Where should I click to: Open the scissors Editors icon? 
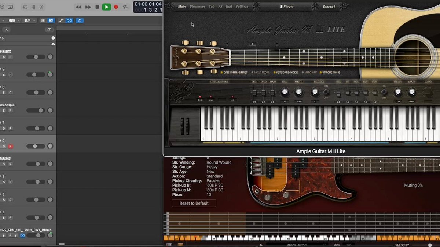pyautogui.click(x=41, y=7)
